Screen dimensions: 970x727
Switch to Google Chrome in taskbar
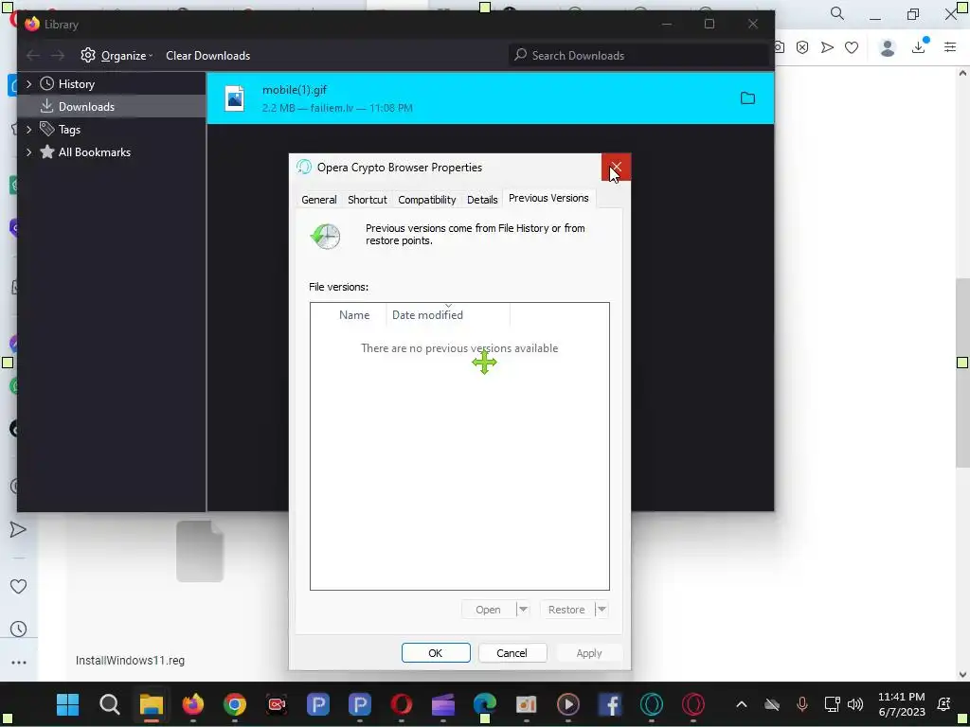[x=235, y=704]
